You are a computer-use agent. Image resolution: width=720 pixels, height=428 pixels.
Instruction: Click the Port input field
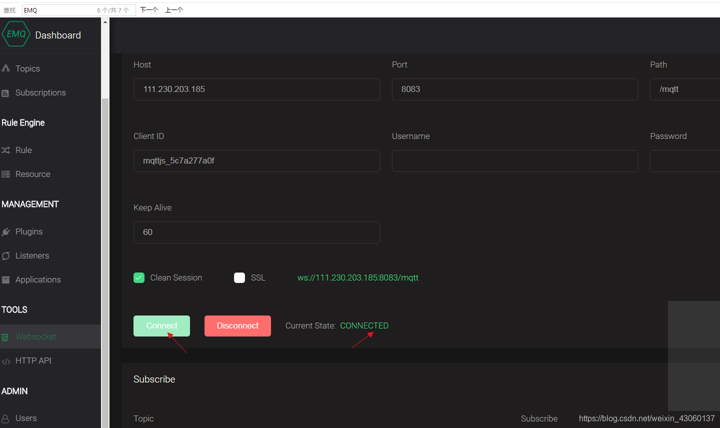tap(515, 89)
